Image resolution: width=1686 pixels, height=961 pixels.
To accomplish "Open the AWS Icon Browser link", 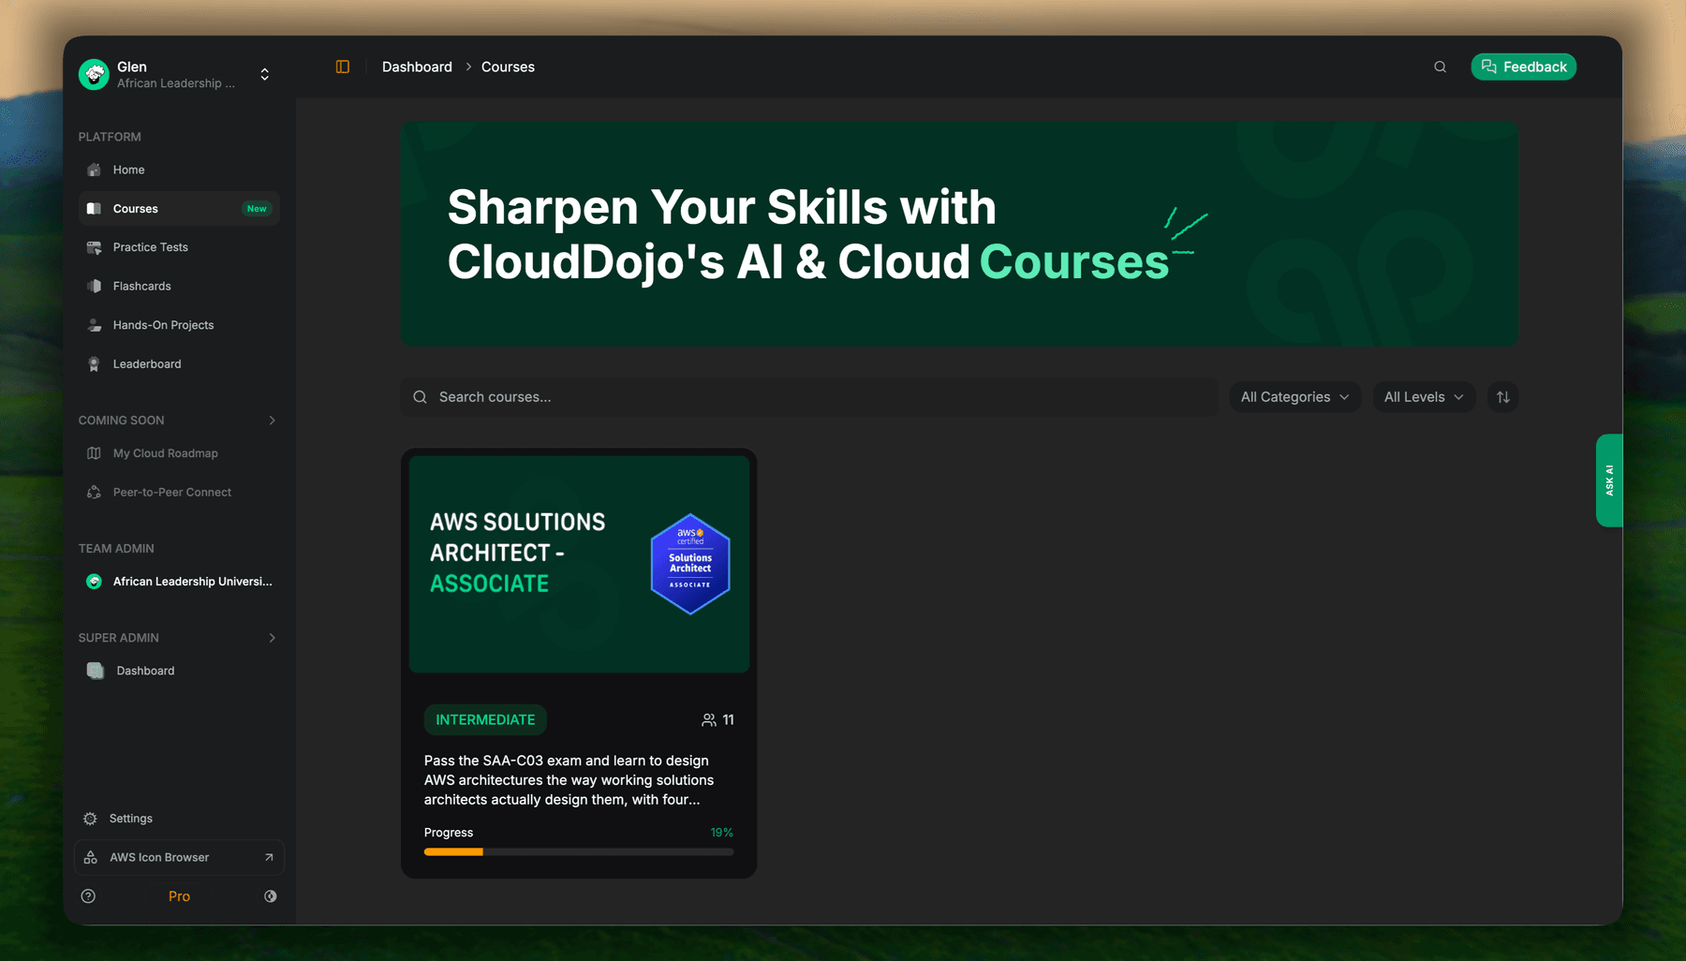I will pyautogui.click(x=179, y=857).
